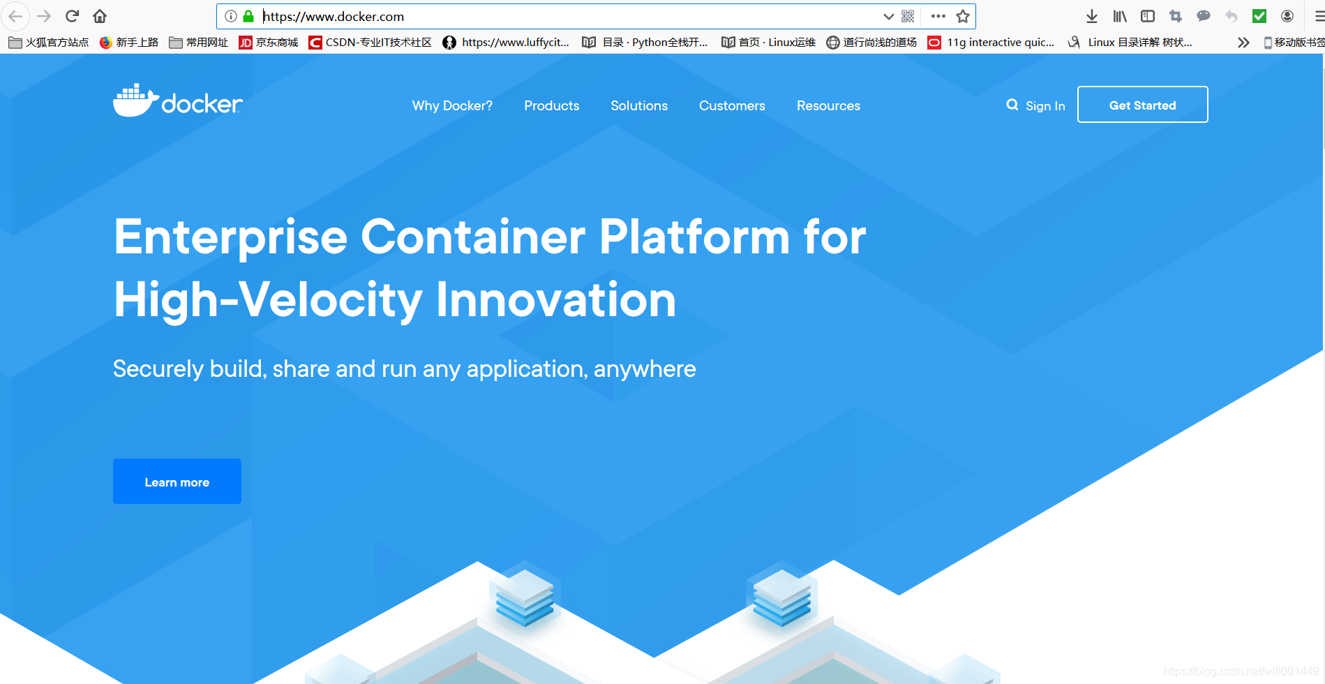Open the 首页 · Linux运维 bookmark
Screen dimensions: 1325x684
click(x=768, y=43)
